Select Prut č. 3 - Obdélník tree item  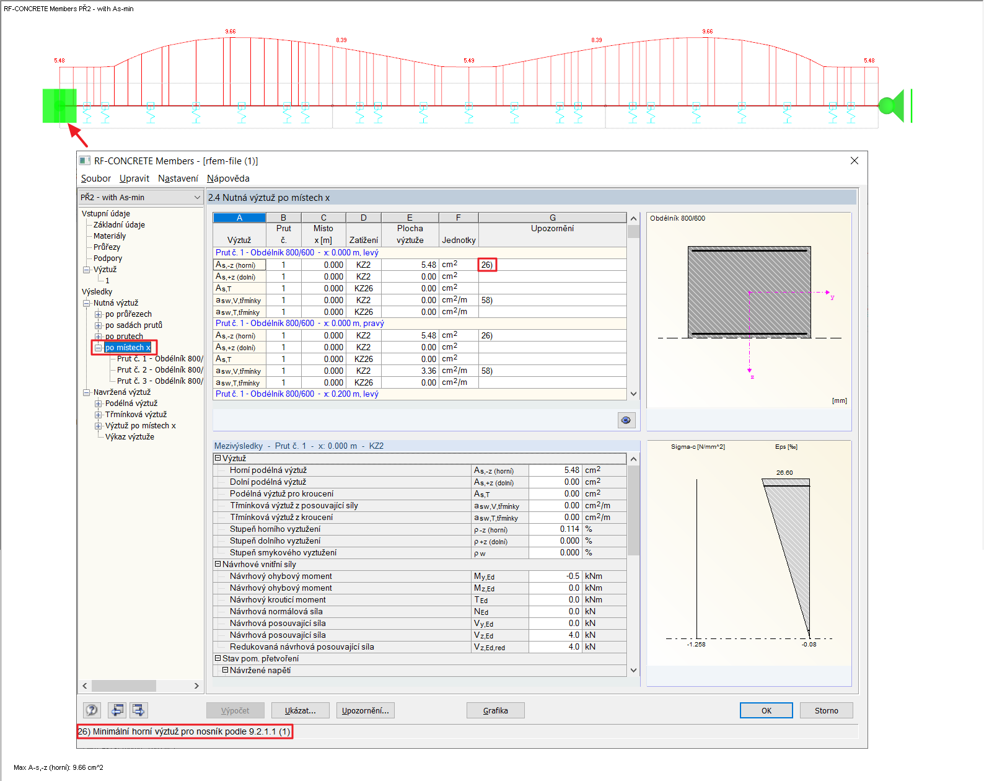click(x=160, y=381)
